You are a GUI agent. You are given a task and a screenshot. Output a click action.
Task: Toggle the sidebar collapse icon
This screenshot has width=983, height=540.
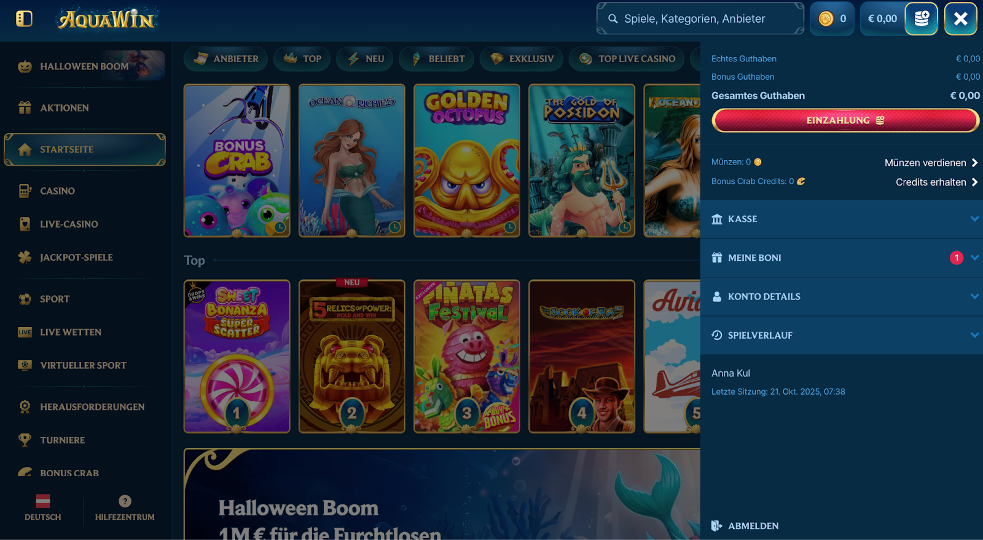pos(24,19)
